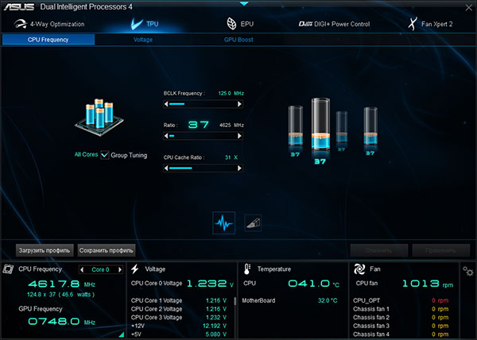Open the EPU leaf icon section
This screenshot has height=340, width=477.
240,24
